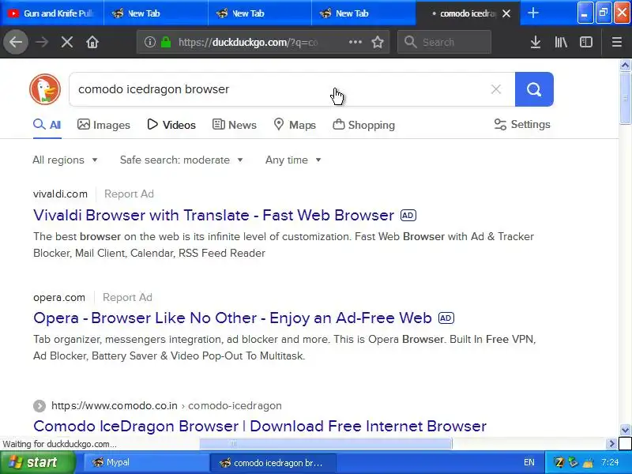The height and width of the screenshot is (474, 632).
Task: Open Comodo IceDragon Browser download result
Action: pos(260,426)
